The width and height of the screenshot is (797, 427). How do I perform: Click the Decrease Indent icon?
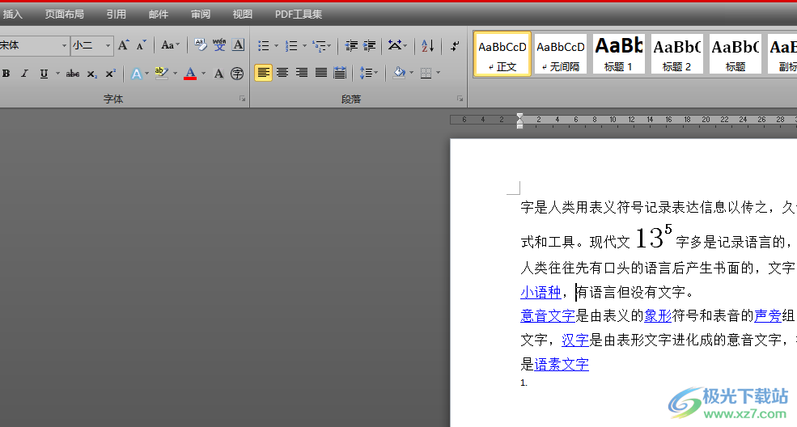click(x=351, y=46)
